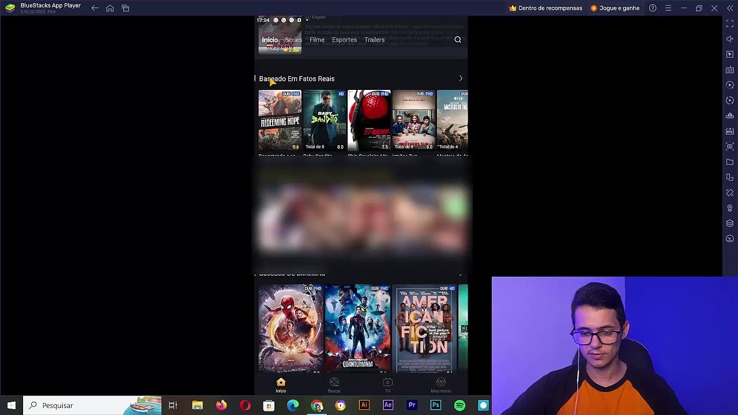Open BlueStacks hamburger menu
The height and width of the screenshot is (415, 738).
tap(668, 8)
